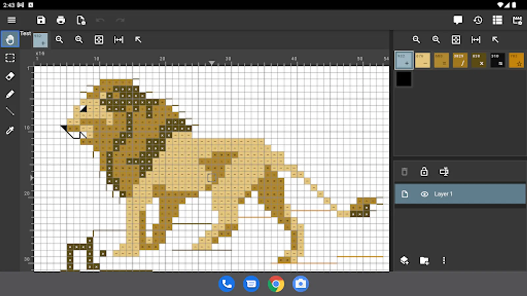This screenshot has width=527, height=296.
Task: Fit the palette panel to width
Action: click(476, 40)
